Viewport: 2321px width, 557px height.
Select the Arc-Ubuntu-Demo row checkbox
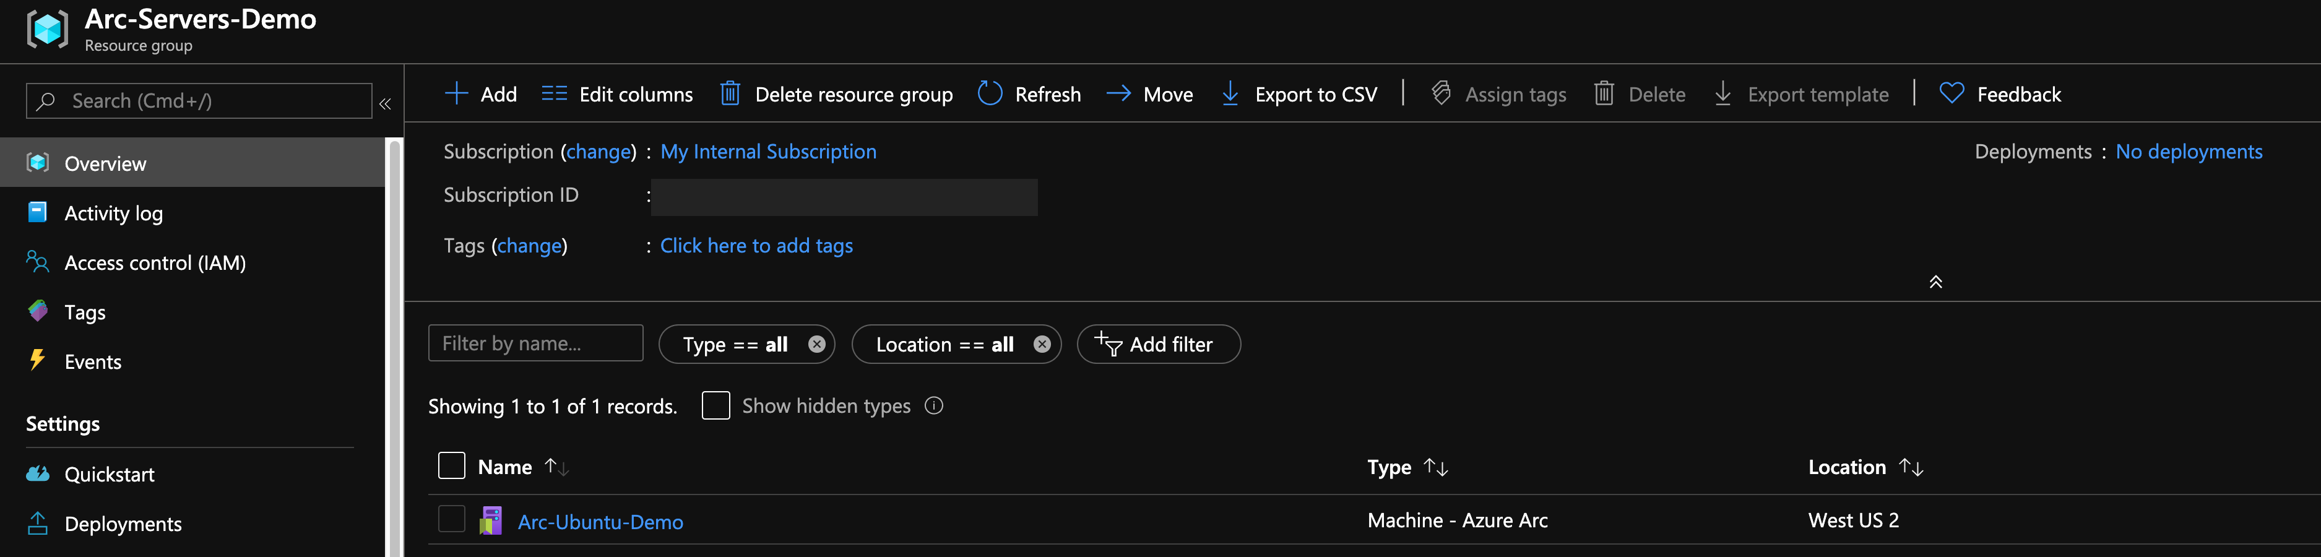click(x=451, y=519)
